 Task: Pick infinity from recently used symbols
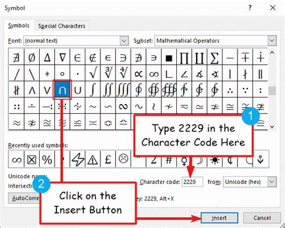pyautogui.click(x=16, y=159)
